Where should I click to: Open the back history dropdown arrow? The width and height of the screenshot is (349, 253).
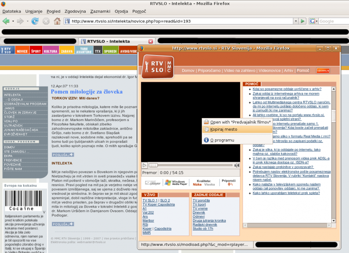13,21
